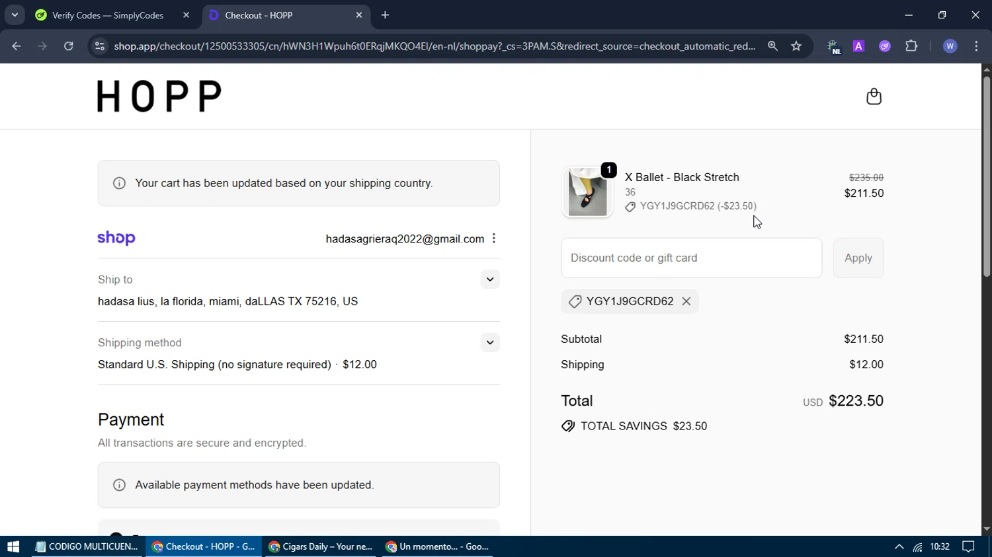Click the scrollbar down arrow
The image size is (992, 557).
click(987, 529)
